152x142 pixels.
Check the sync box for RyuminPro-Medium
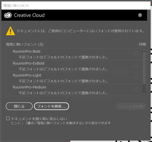tap(136, 89)
